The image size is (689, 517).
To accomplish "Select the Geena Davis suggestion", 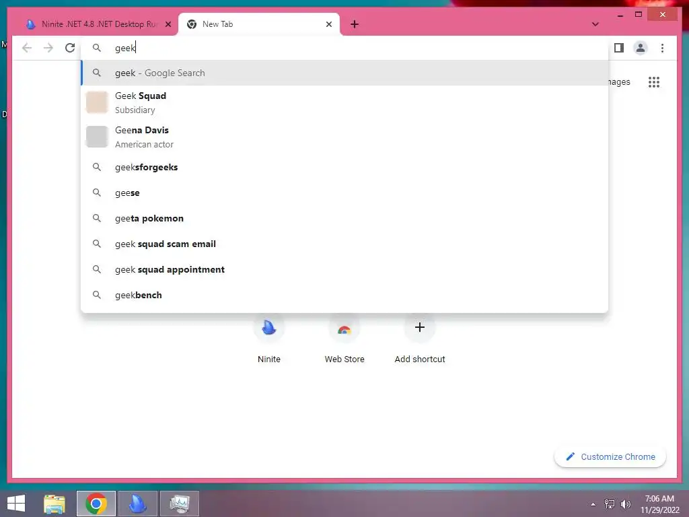I will [345, 137].
